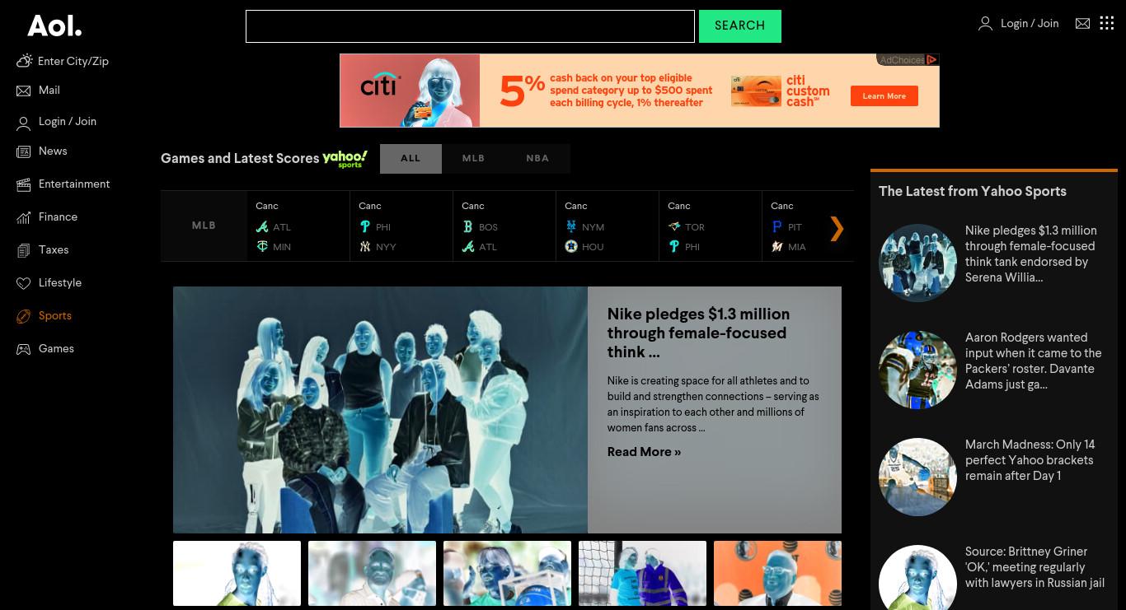Click the NYM Mets team logo
1126x610 pixels.
point(571,226)
